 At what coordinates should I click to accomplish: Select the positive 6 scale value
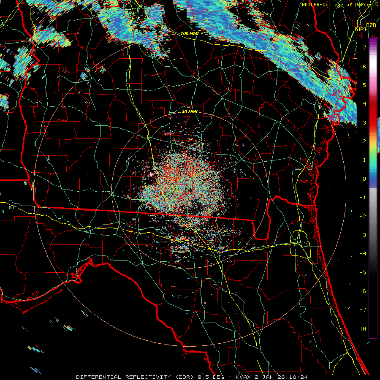coord(364,66)
